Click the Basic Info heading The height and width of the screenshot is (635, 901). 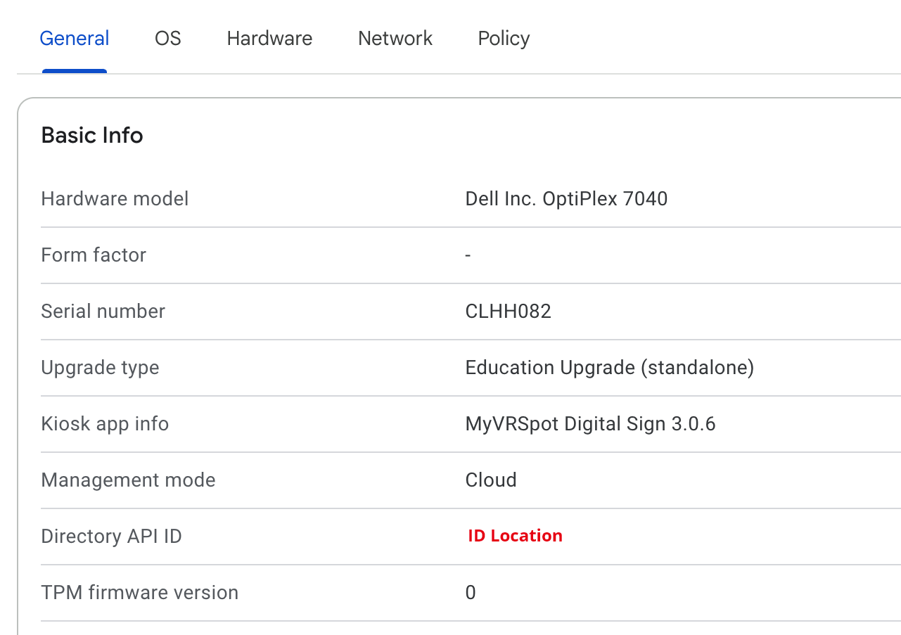click(92, 135)
